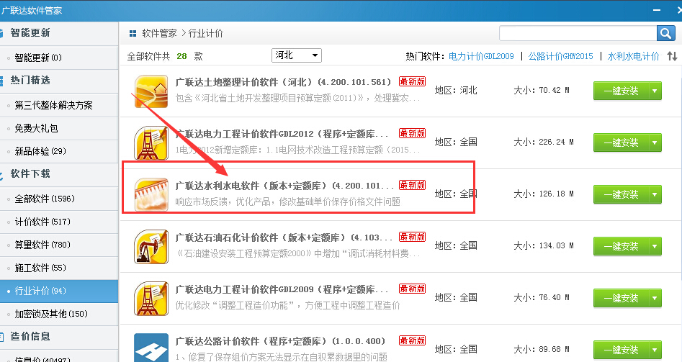Expand install options arrow for 电力工程GDL2009
Viewport: 682px width, 362px height.
655,298
